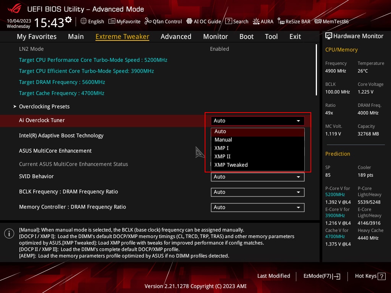Click the LN2 Mode Enabled value
Screen dimensions: 391x293
220,49
